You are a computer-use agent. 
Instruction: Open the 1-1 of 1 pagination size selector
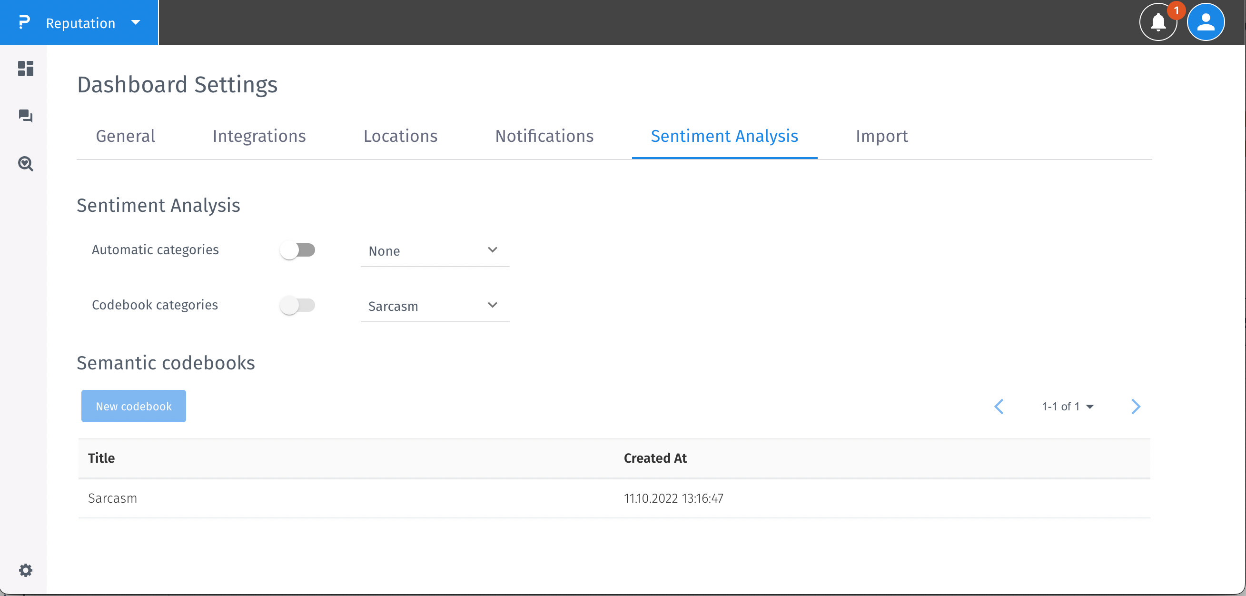coord(1068,407)
